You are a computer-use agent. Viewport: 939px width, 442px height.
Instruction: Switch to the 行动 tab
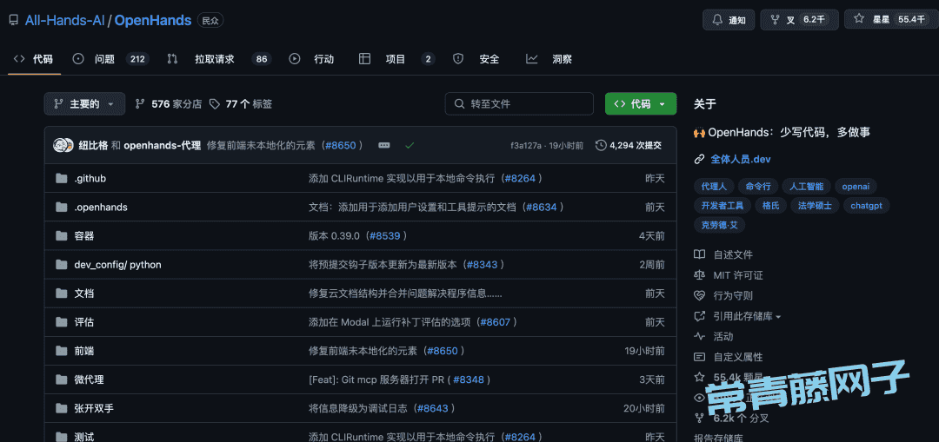312,58
